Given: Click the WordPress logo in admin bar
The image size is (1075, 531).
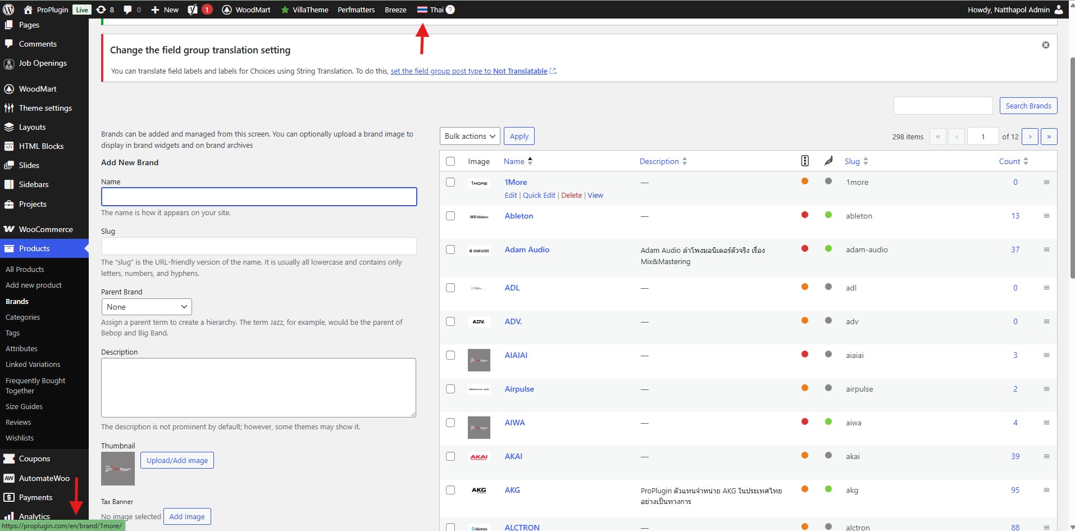Looking at the screenshot, I should 9,10.
